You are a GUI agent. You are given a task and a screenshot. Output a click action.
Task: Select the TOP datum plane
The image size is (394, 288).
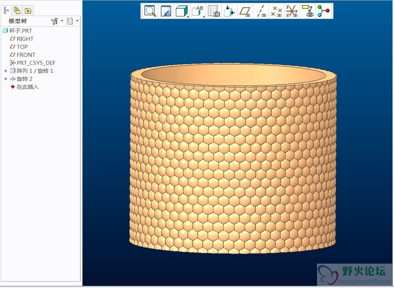(x=22, y=47)
